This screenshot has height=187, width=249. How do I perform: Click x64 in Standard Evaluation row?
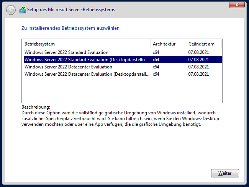pyautogui.click(x=156, y=52)
